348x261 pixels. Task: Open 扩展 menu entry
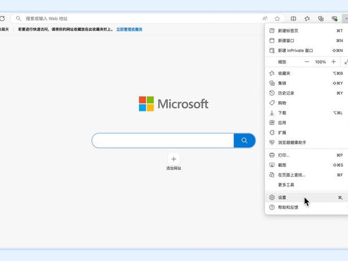click(x=307, y=133)
